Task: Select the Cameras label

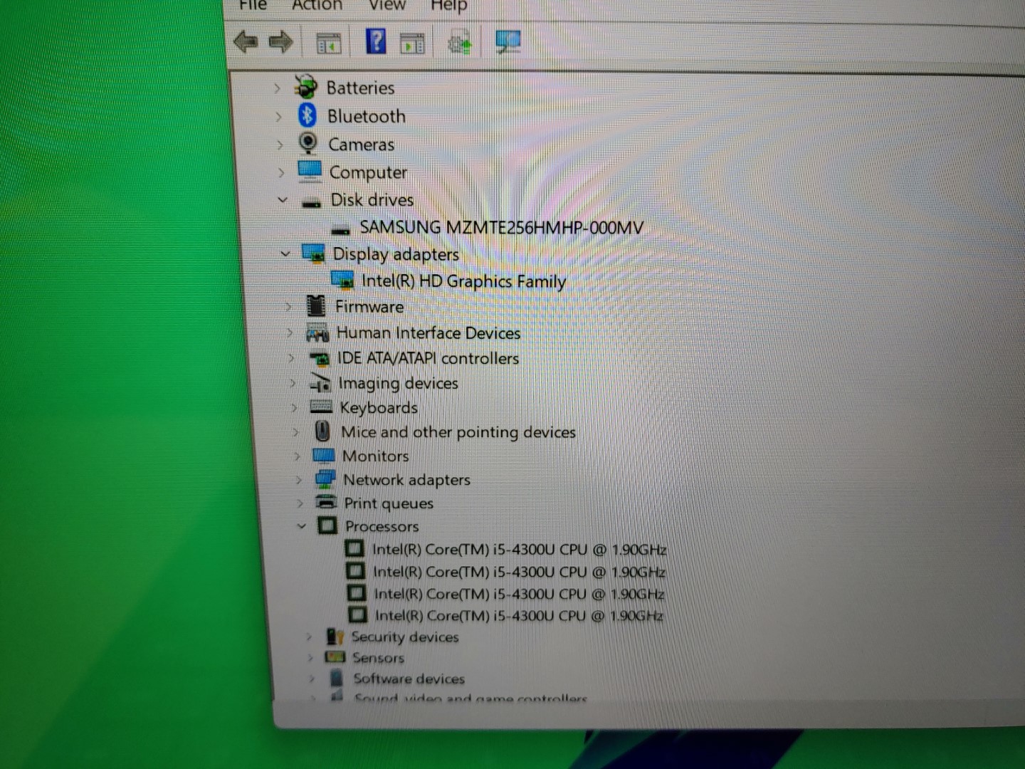Action: 361,145
